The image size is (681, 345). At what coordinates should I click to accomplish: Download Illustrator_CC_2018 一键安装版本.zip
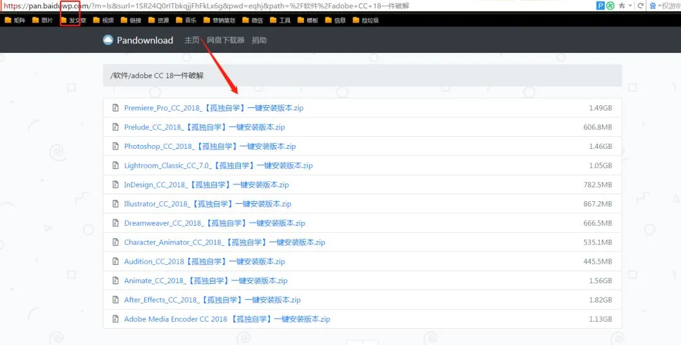[207, 204]
